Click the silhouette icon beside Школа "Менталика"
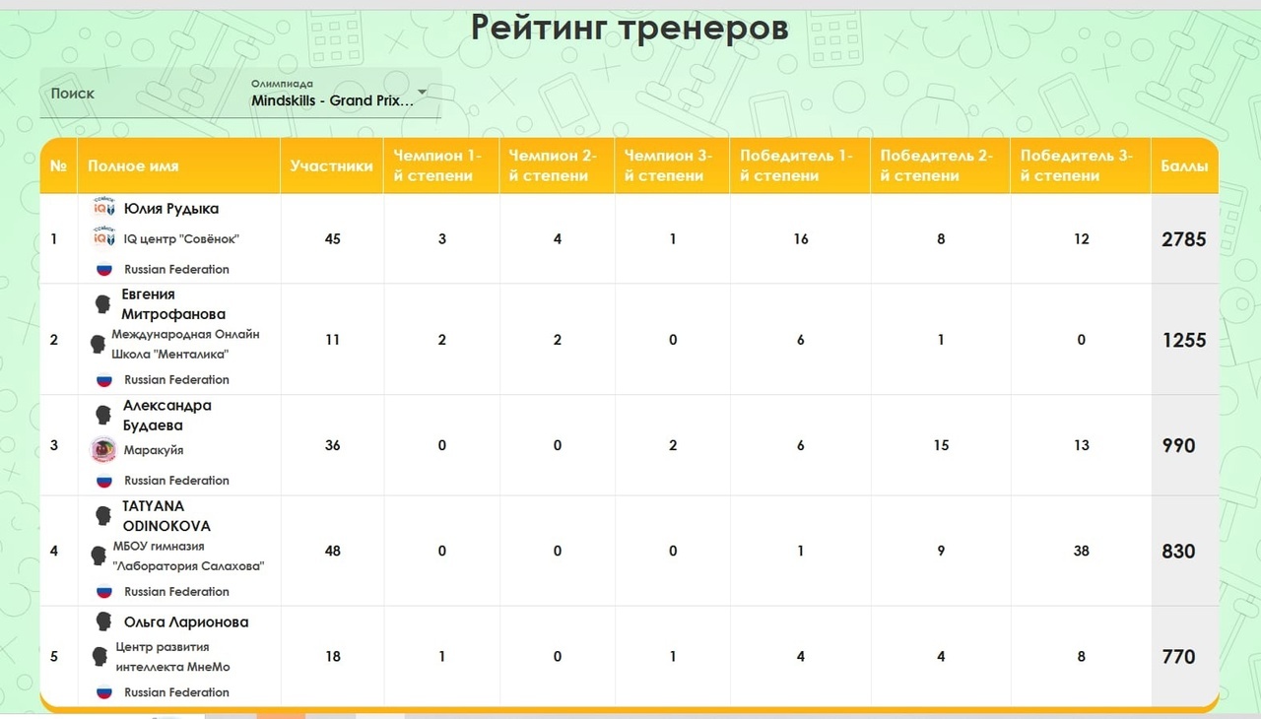Viewport: 1261px width, 719px height. point(98,344)
